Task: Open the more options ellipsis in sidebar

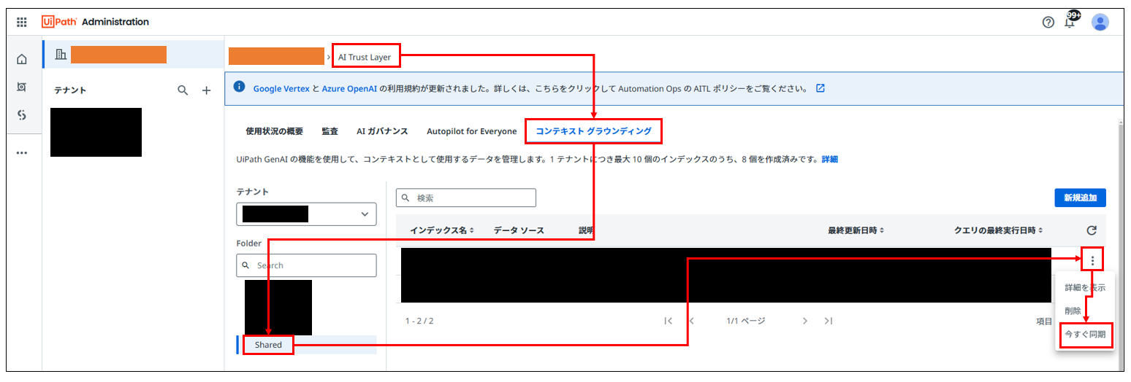Action: click(22, 152)
